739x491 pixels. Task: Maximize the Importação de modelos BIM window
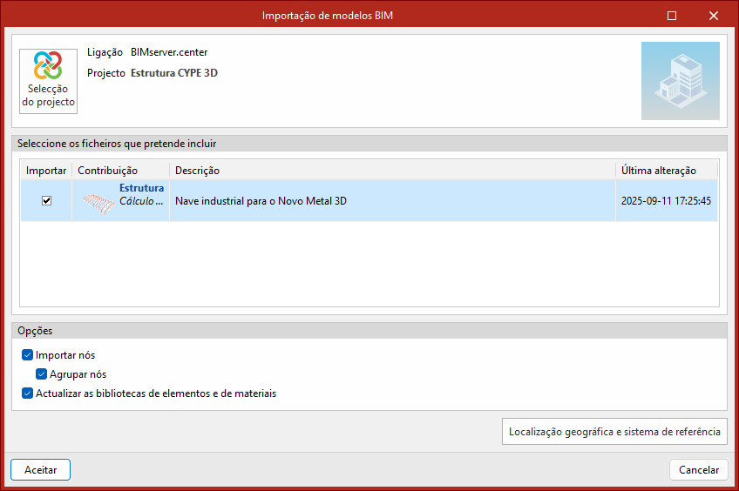[x=672, y=16]
